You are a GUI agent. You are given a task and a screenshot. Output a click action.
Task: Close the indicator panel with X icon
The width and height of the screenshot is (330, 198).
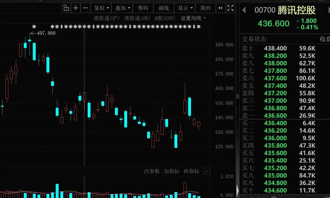coord(207,171)
